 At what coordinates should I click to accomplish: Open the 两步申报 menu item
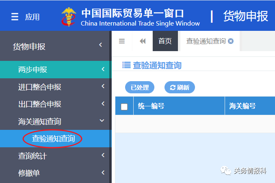coord(55,69)
